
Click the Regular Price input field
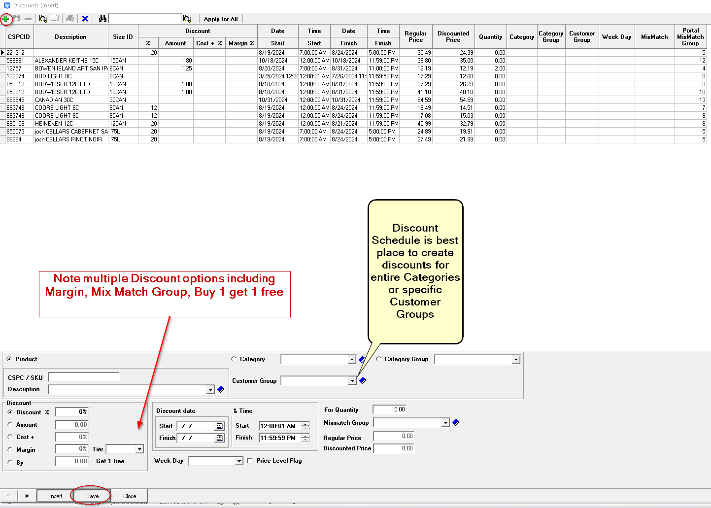[x=394, y=436]
